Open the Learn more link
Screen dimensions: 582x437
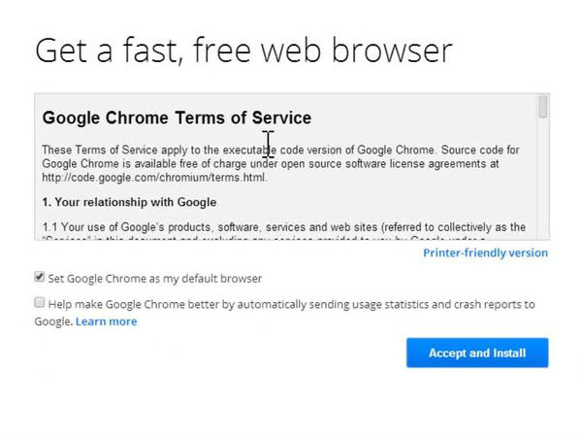tap(107, 321)
